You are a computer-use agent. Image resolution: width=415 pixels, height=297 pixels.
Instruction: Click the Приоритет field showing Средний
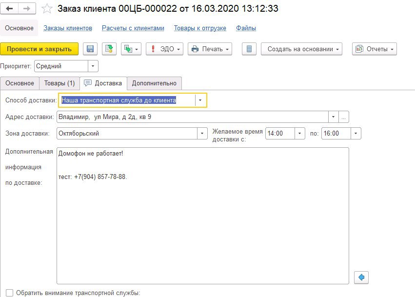pos(61,66)
